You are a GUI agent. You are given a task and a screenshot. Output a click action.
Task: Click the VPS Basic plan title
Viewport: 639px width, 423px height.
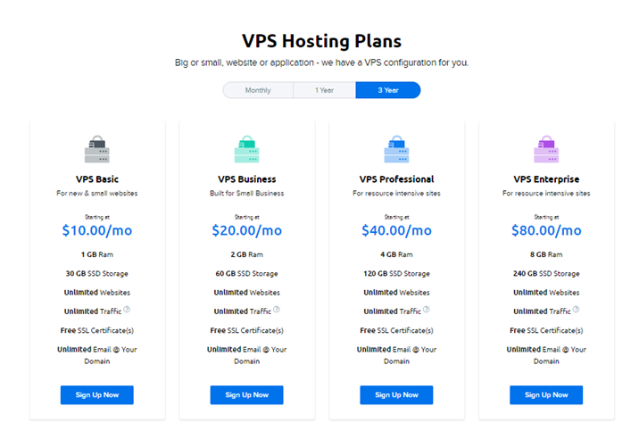pyautogui.click(x=97, y=179)
